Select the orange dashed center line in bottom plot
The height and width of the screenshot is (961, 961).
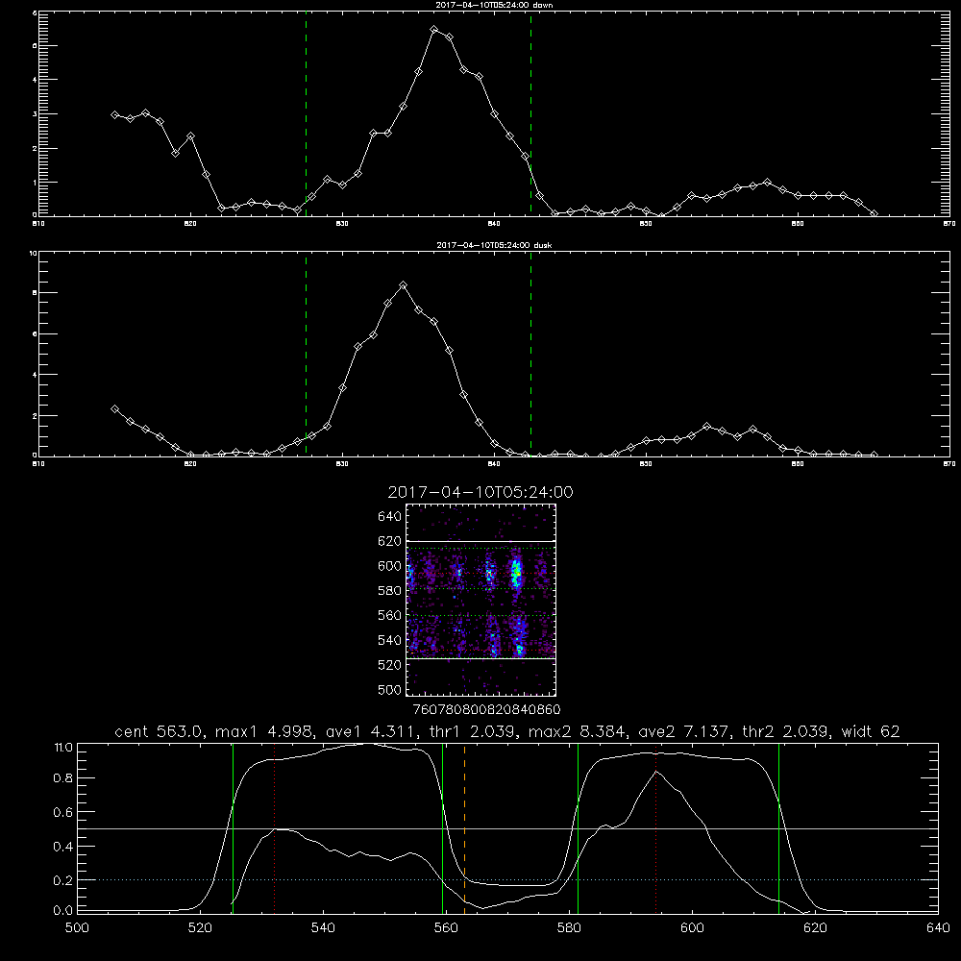tap(464, 827)
